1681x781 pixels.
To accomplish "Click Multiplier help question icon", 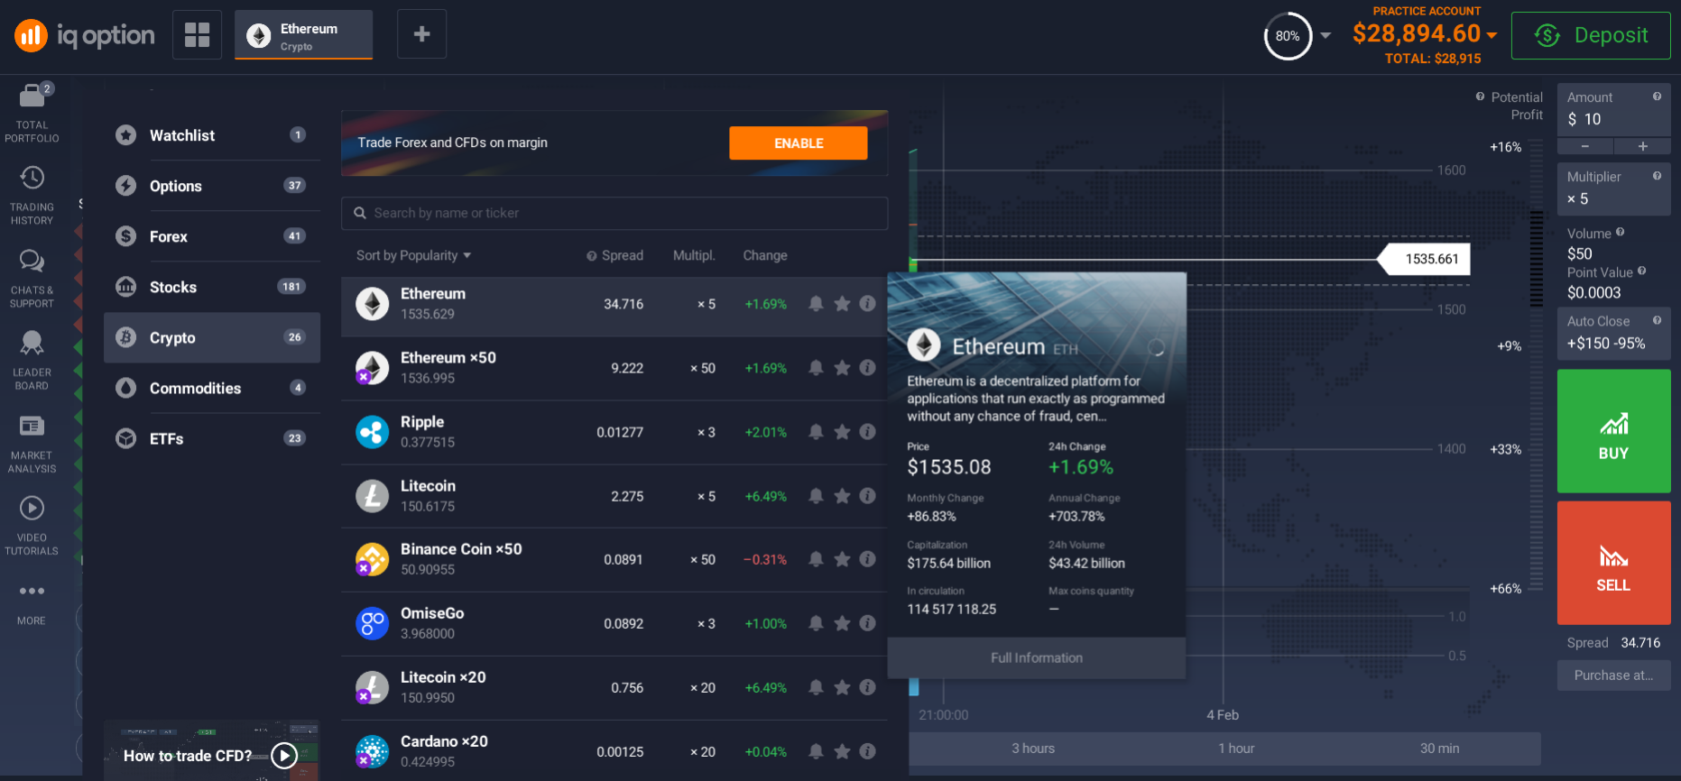I will coord(1657,176).
